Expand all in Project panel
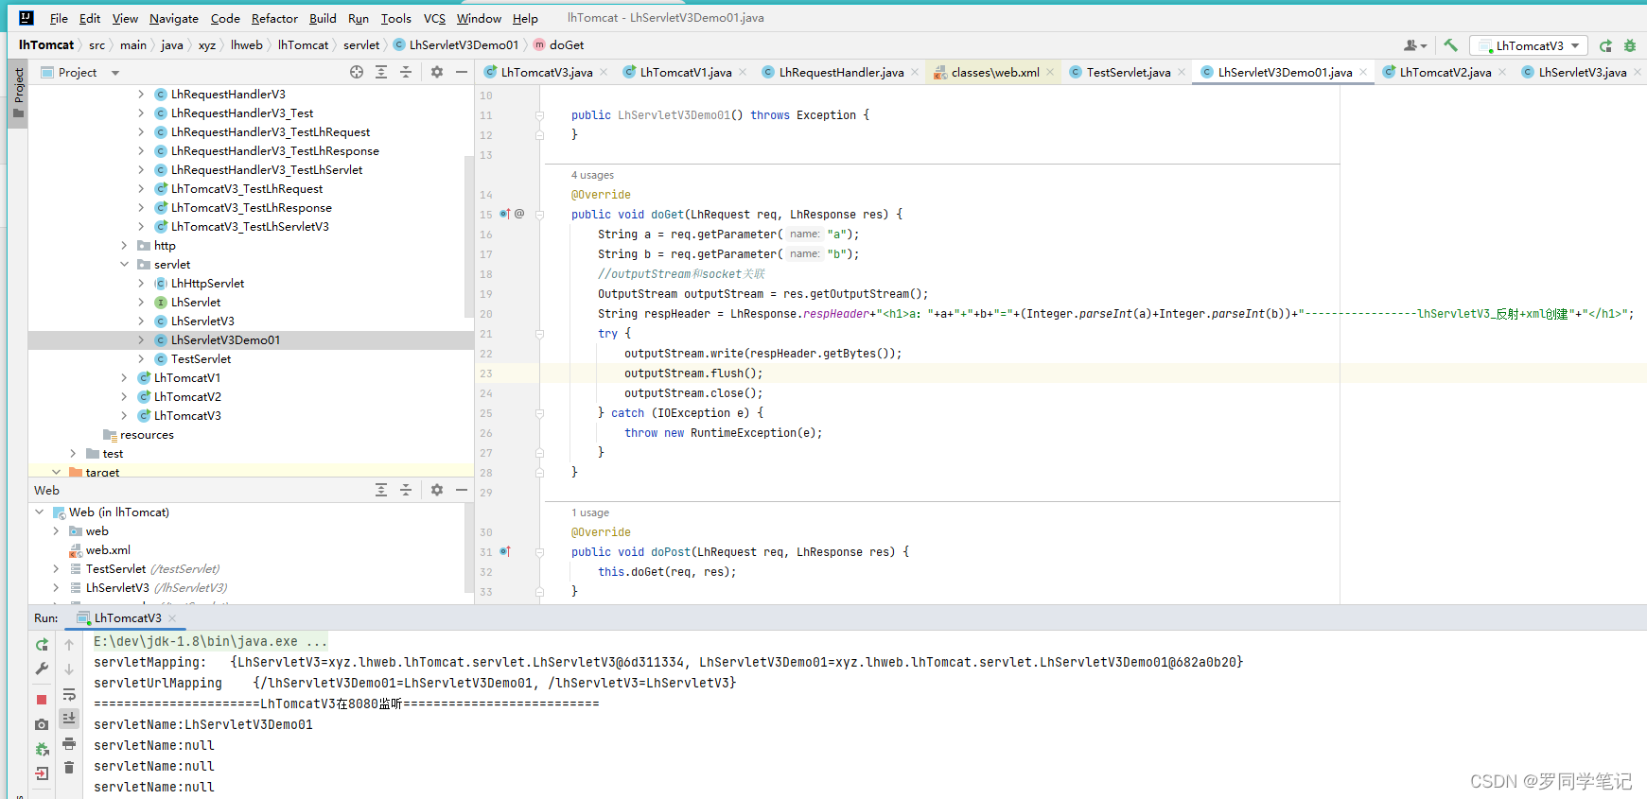Screen dimensions: 1647x799 coord(381,72)
